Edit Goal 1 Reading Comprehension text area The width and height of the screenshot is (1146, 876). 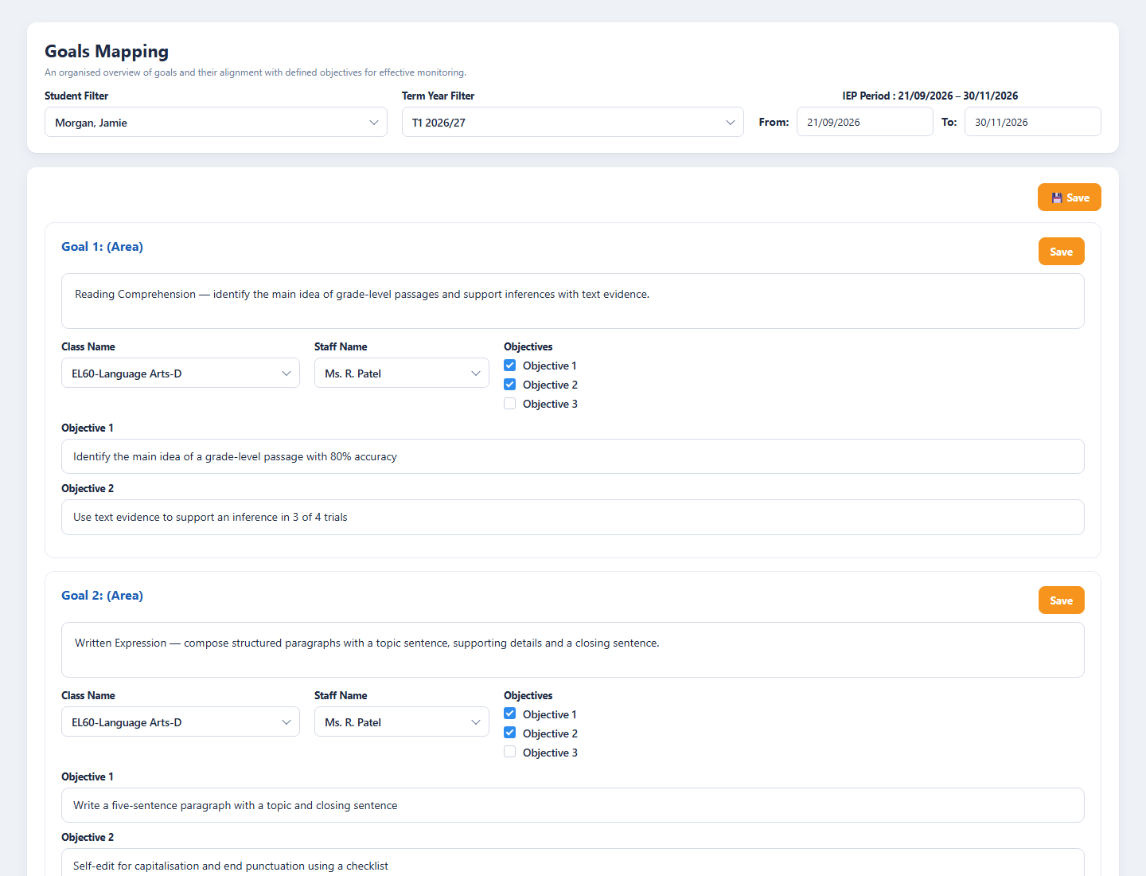tap(572, 301)
